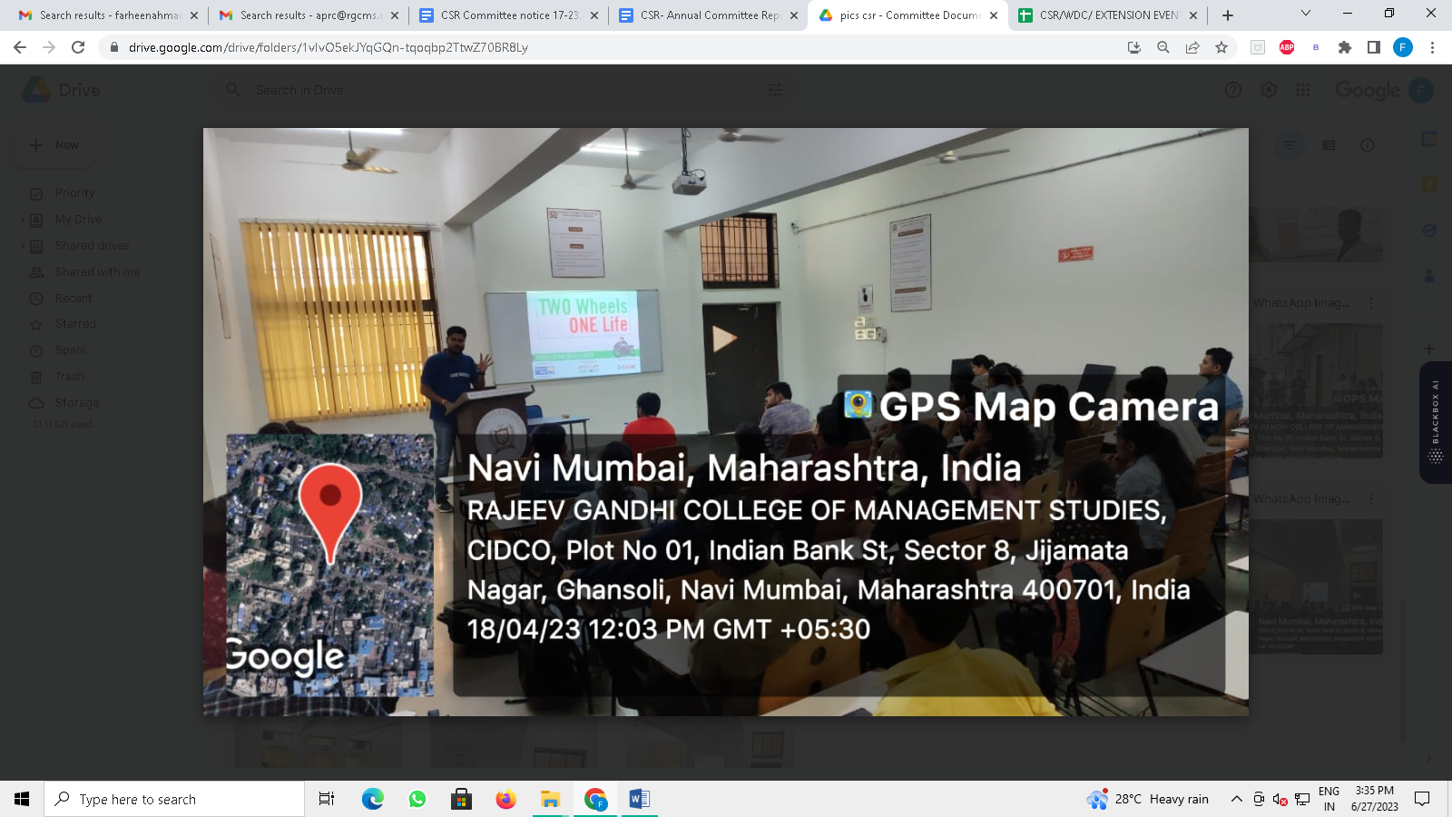Click the add-ons plus in side panel
The width and height of the screenshot is (1452, 817).
[x=1429, y=349]
